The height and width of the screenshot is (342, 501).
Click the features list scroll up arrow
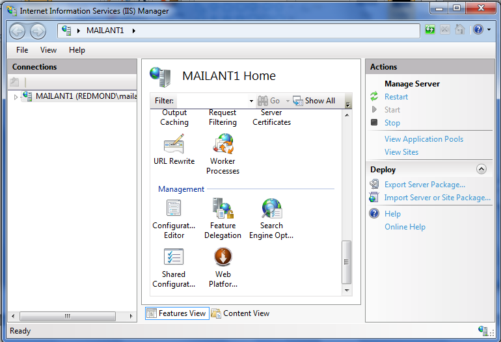[347, 115]
